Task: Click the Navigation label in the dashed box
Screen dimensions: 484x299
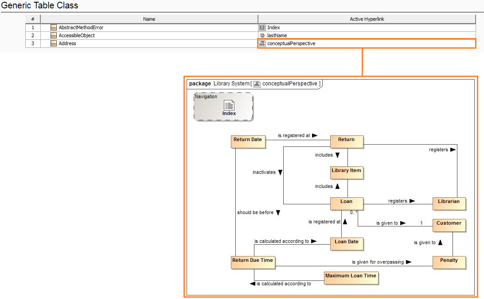Action: coord(206,96)
